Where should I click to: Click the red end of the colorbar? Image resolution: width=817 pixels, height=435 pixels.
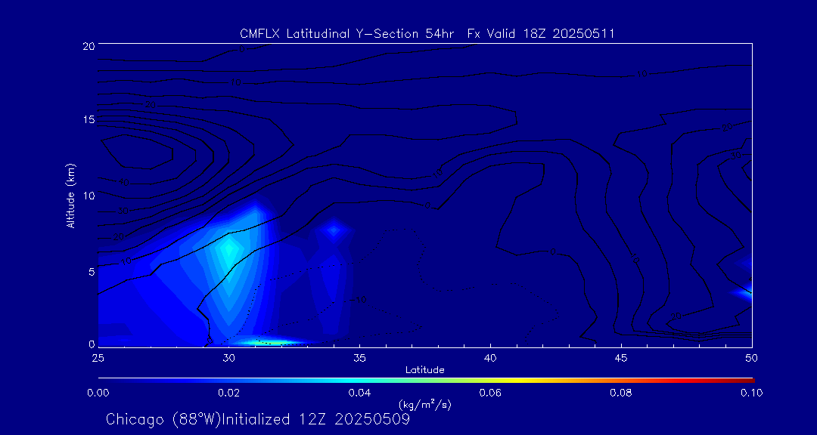(749, 378)
